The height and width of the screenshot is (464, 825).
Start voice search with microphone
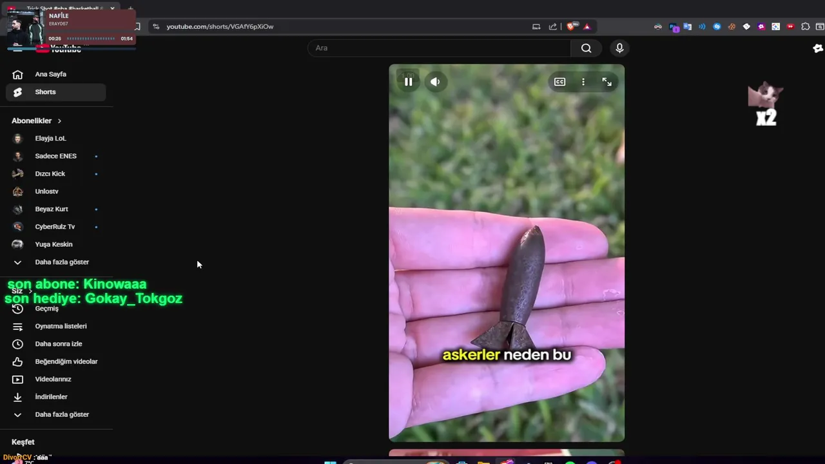pyautogui.click(x=619, y=48)
